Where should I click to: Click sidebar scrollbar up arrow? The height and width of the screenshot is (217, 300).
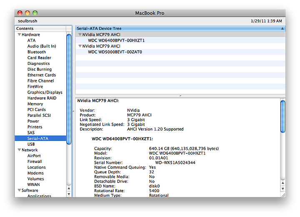69,188
